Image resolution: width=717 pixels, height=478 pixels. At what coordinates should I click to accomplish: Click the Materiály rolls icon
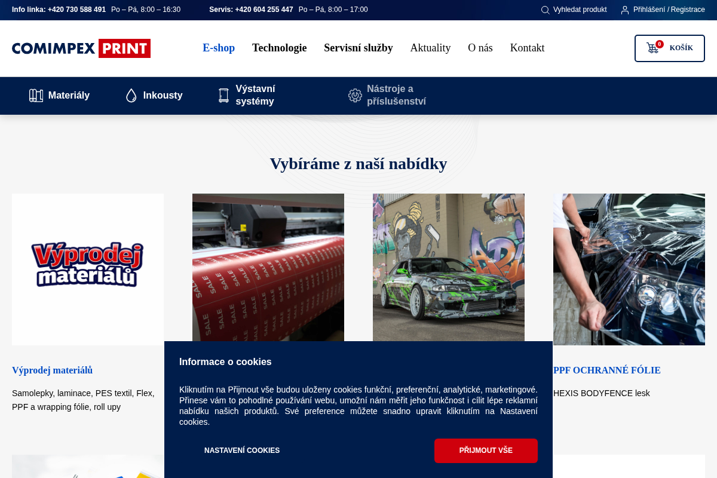pos(36,96)
